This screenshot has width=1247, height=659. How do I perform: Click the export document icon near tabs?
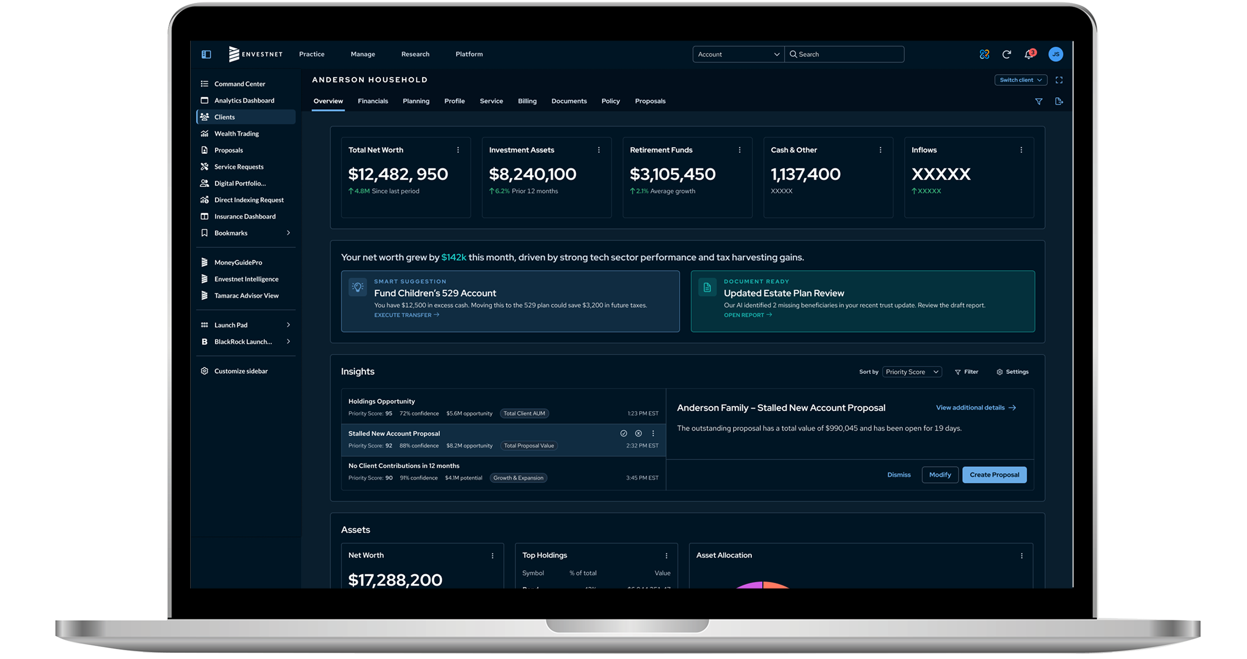[x=1059, y=101]
